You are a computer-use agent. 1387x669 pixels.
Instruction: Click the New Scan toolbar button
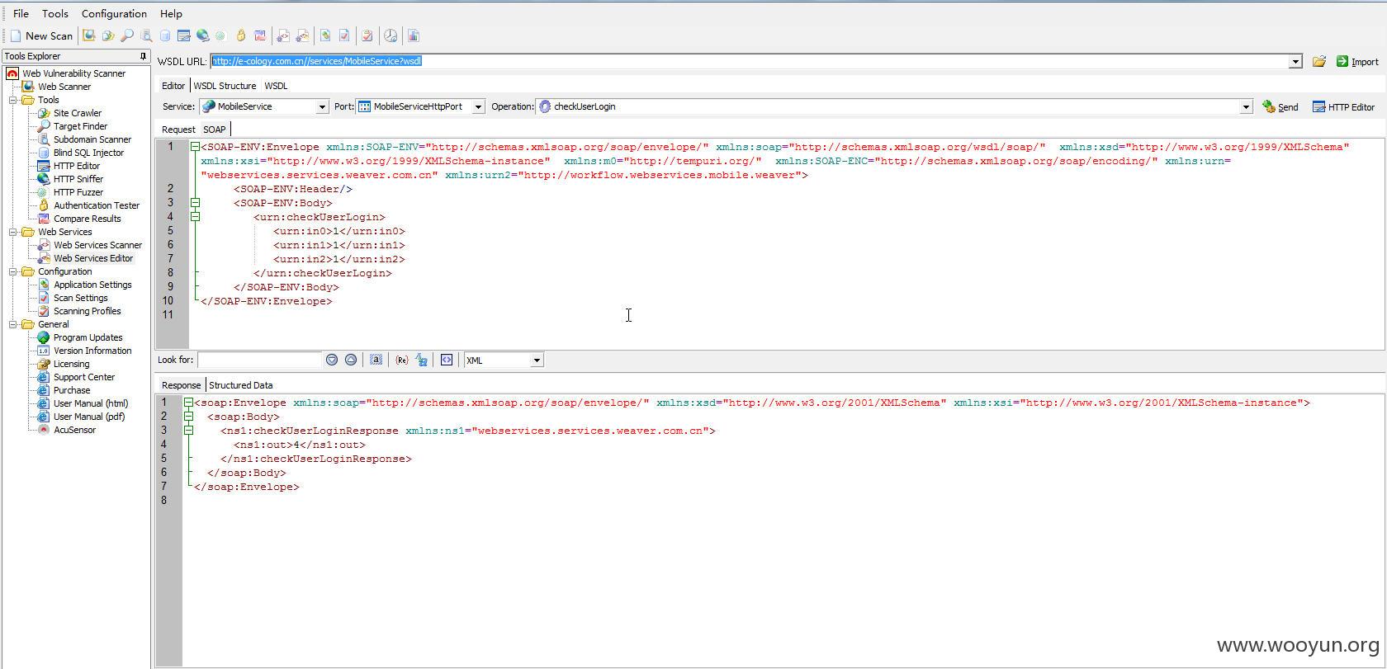tap(41, 35)
